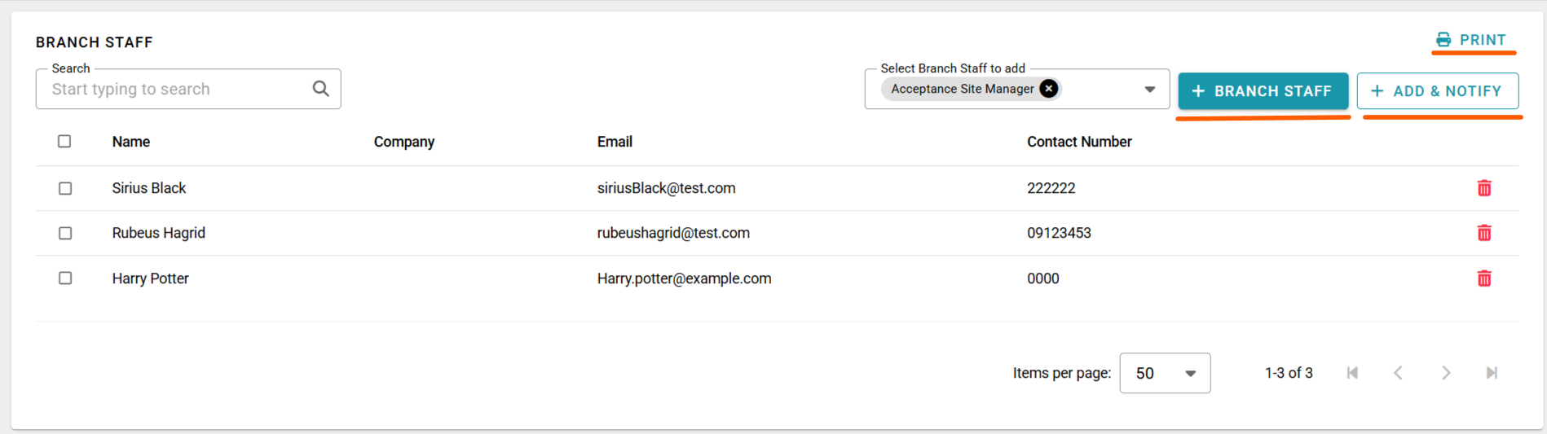Check the Sirius Black row checkbox
The image size is (1547, 434).
click(x=65, y=188)
